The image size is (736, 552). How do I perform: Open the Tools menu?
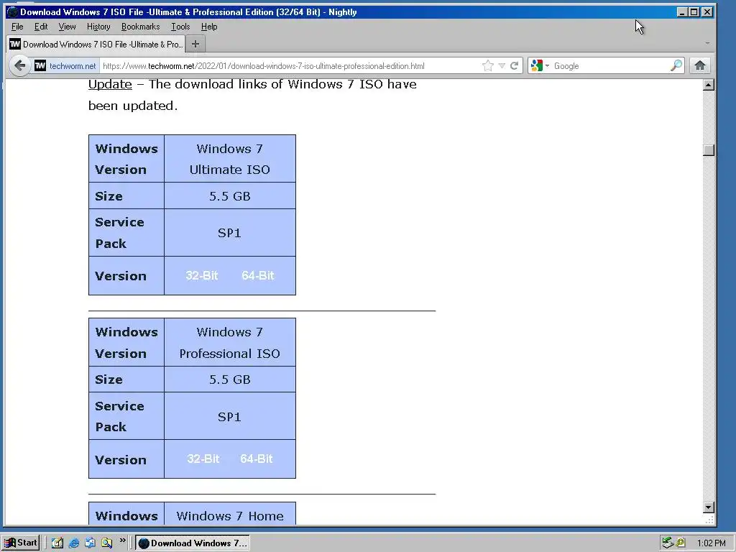[x=180, y=27]
